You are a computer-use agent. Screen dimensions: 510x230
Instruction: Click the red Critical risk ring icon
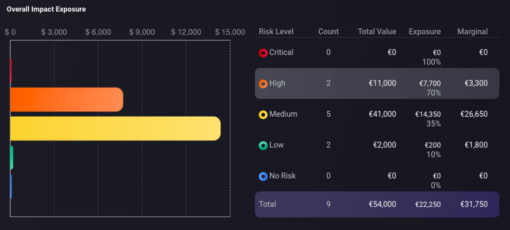click(x=263, y=53)
